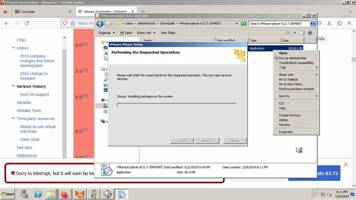Click the change view icon in Explorer
The width and height of the screenshot is (356, 200).
pos(288,33)
